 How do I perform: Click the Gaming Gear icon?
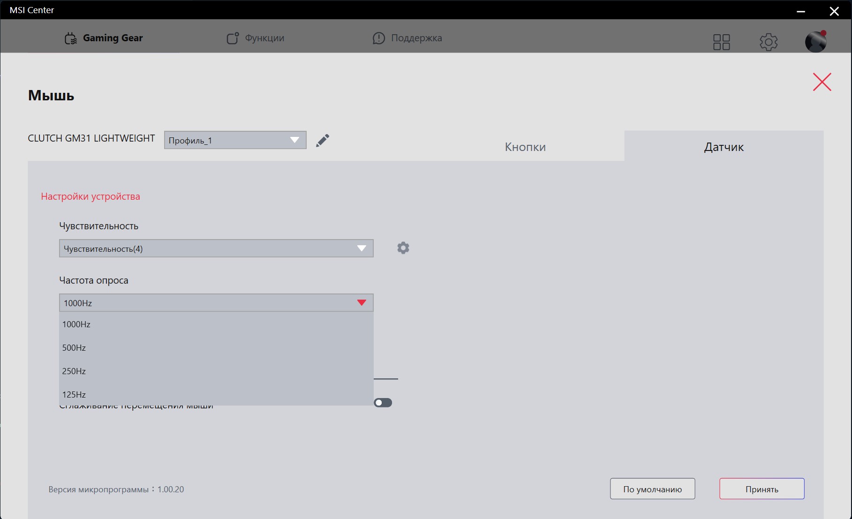71,38
